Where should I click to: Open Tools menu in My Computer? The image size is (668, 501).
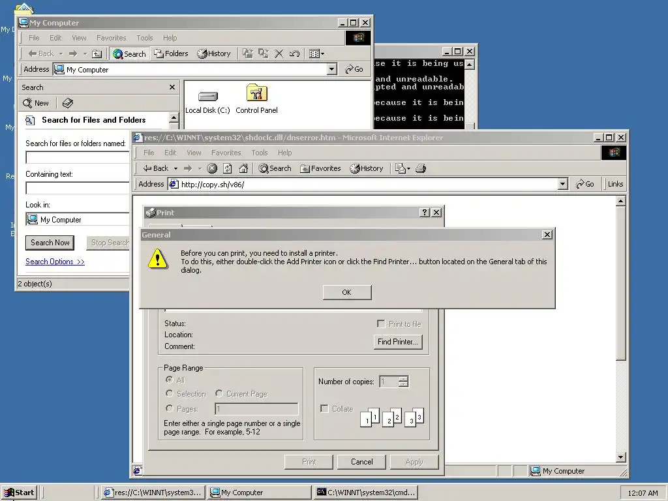tap(144, 38)
